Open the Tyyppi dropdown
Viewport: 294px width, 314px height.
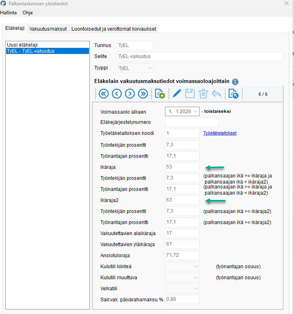pos(135,68)
